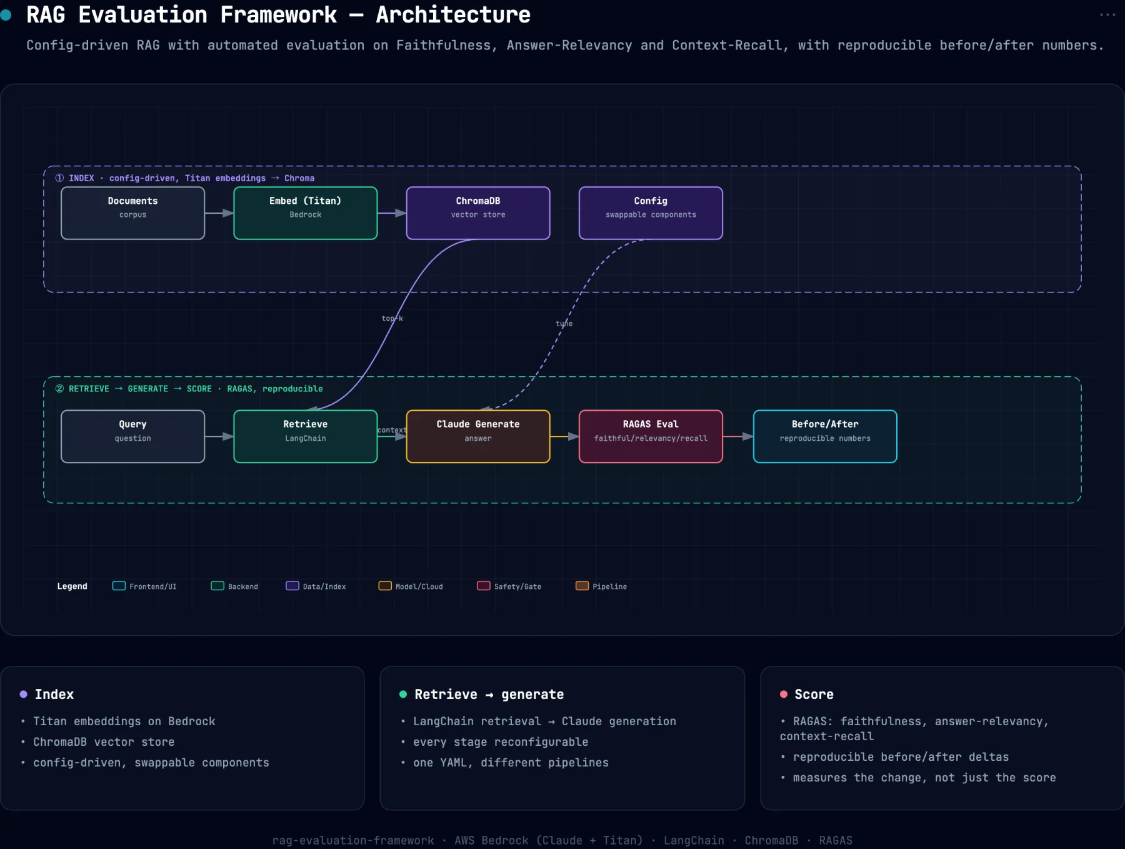Screen dimensions: 1125x849
Task: Click the Model/Cloud legend swatch
Action: click(385, 586)
